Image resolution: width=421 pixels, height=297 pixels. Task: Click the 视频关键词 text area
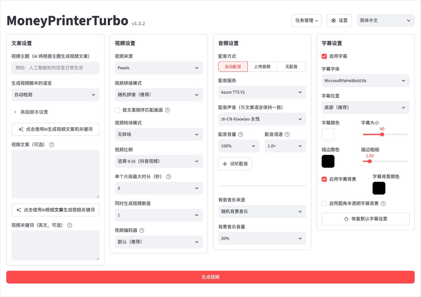pyautogui.click(x=55, y=245)
